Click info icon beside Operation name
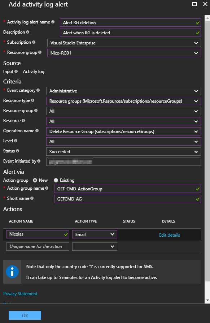Image resolution: width=210 pixels, height=323 pixels. [37, 130]
